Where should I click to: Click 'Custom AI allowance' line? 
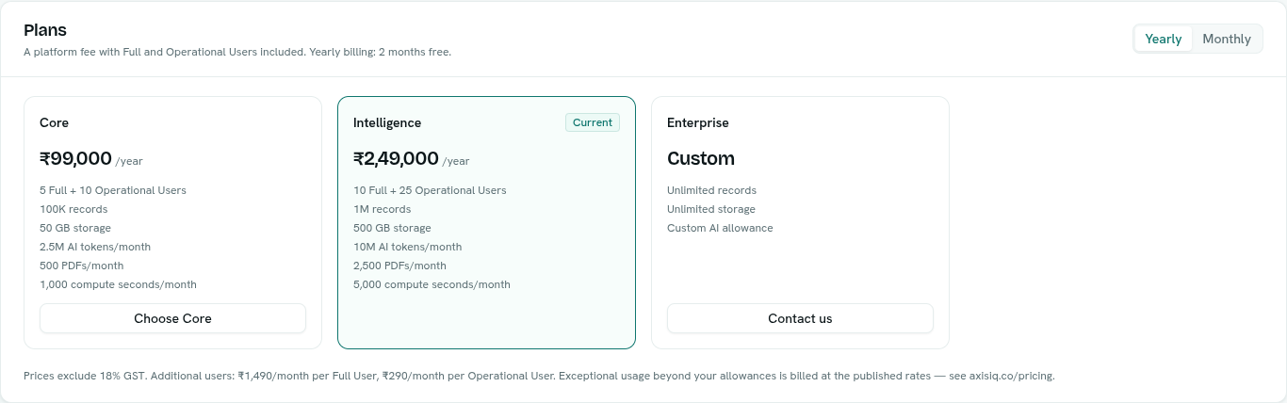coord(720,228)
